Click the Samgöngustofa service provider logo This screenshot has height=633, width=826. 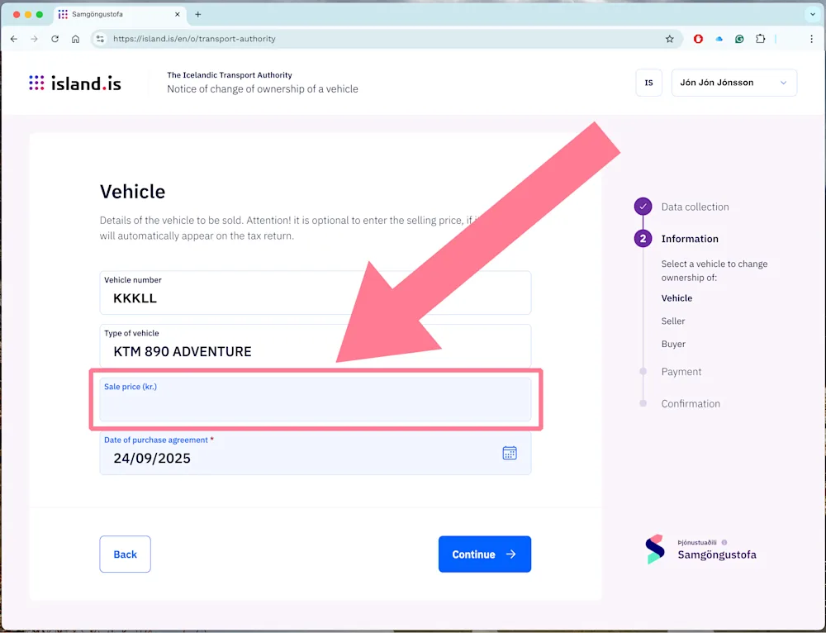tap(655, 549)
